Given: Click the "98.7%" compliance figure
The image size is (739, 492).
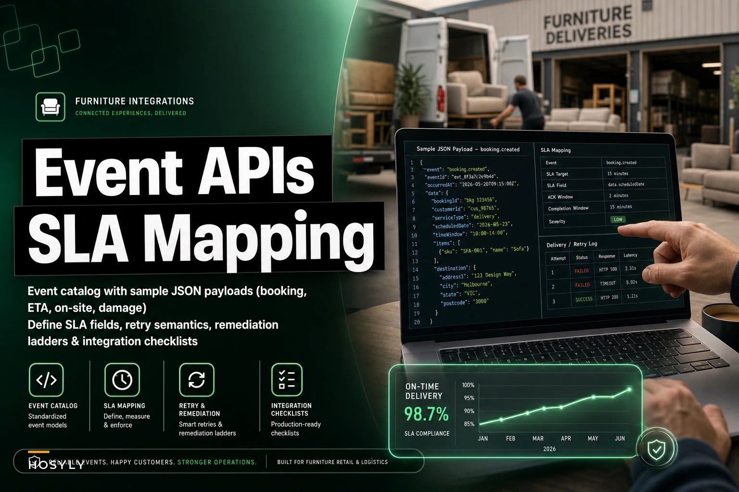Looking at the screenshot, I should coord(426,414).
